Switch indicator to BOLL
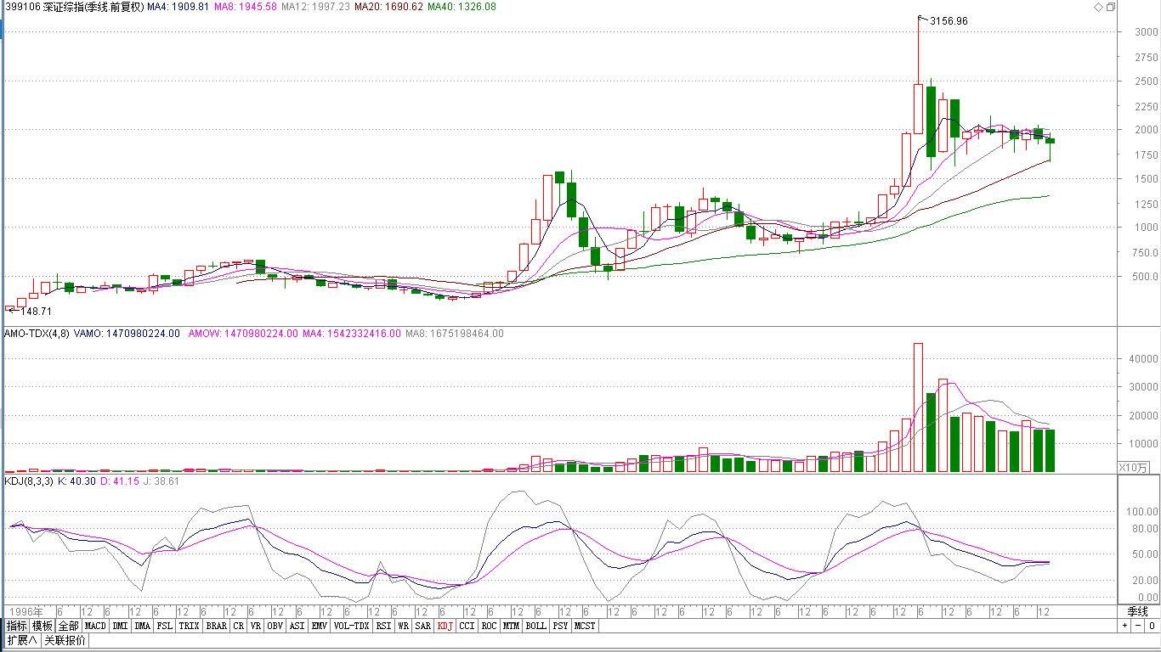The height and width of the screenshot is (652, 1161). (536, 626)
